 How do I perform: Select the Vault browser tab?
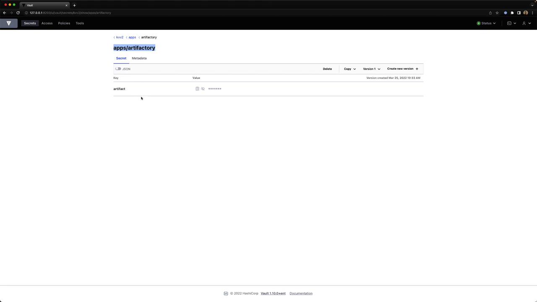(44, 5)
